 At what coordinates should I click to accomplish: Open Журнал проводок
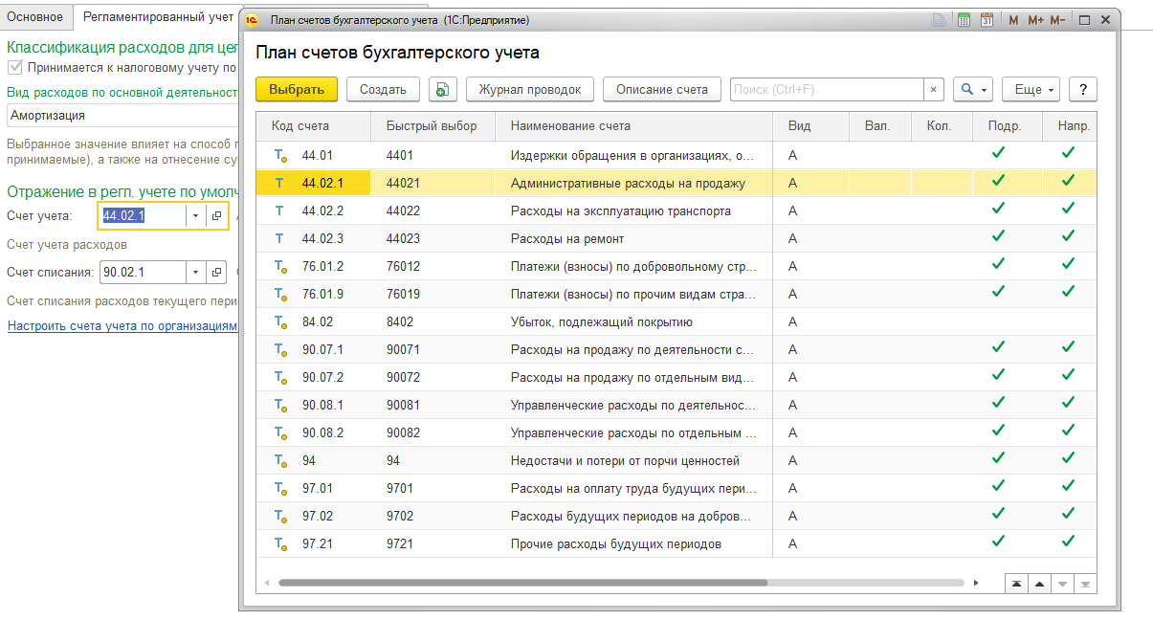click(x=530, y=89)
